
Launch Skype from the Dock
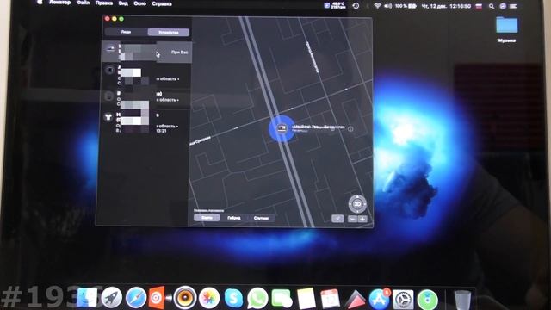tap(233, 298)
